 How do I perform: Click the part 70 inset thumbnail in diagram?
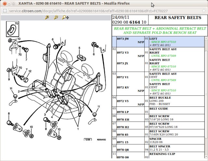13,29
